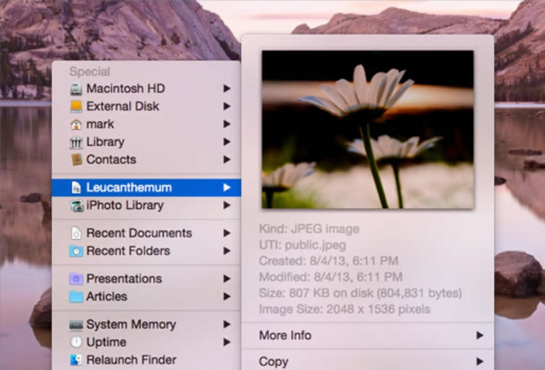545x370 pixels.
Task: Expand the External Disk submenu arrow
Action: pyautogui.click(x=227, y=106)
